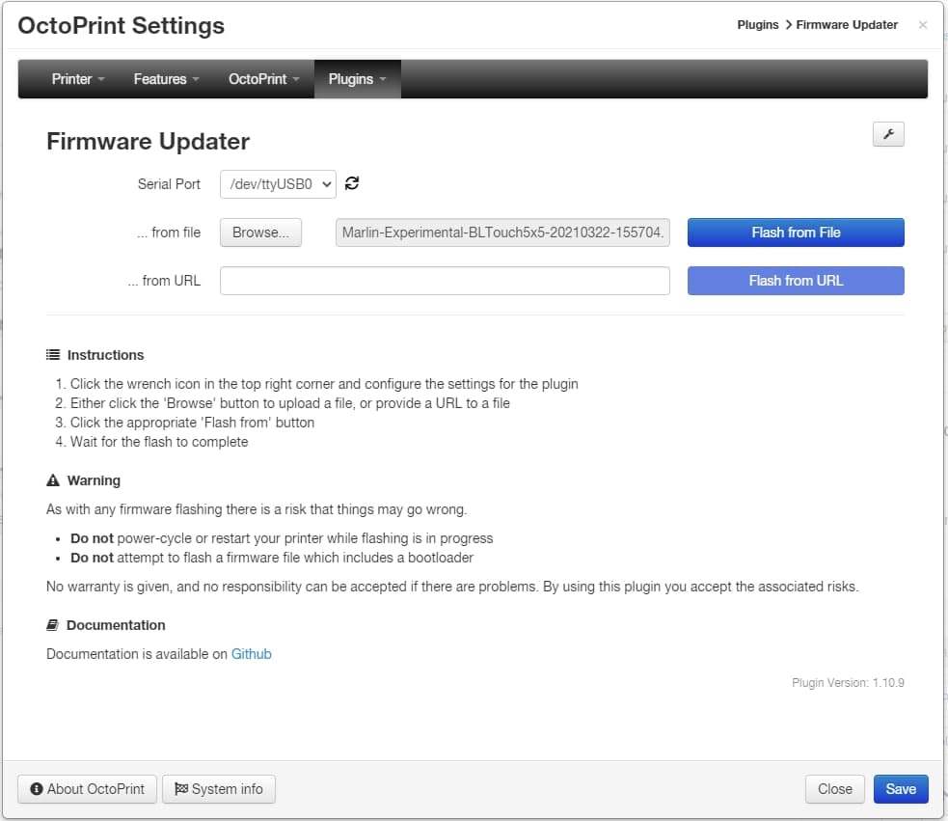Click Flash from File button
The width and height of the screenshot is (948, 821).
coord(796,233)
